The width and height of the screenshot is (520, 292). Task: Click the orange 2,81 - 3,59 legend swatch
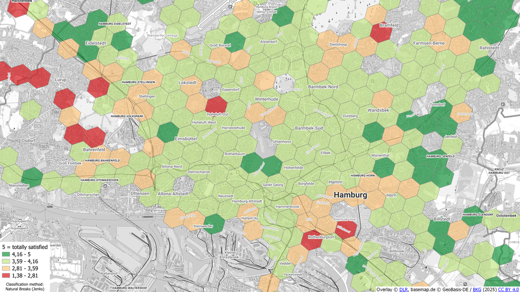[x=6, y=269]
